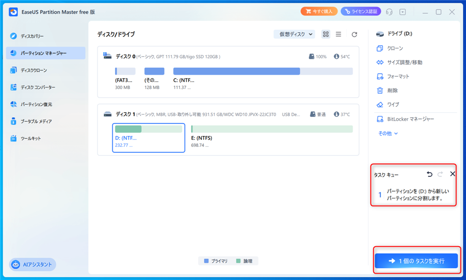The height and width of the screenshot is (280, 466).
Task: Choose サイズ調整/移動 action
Action: pos(399,62)
